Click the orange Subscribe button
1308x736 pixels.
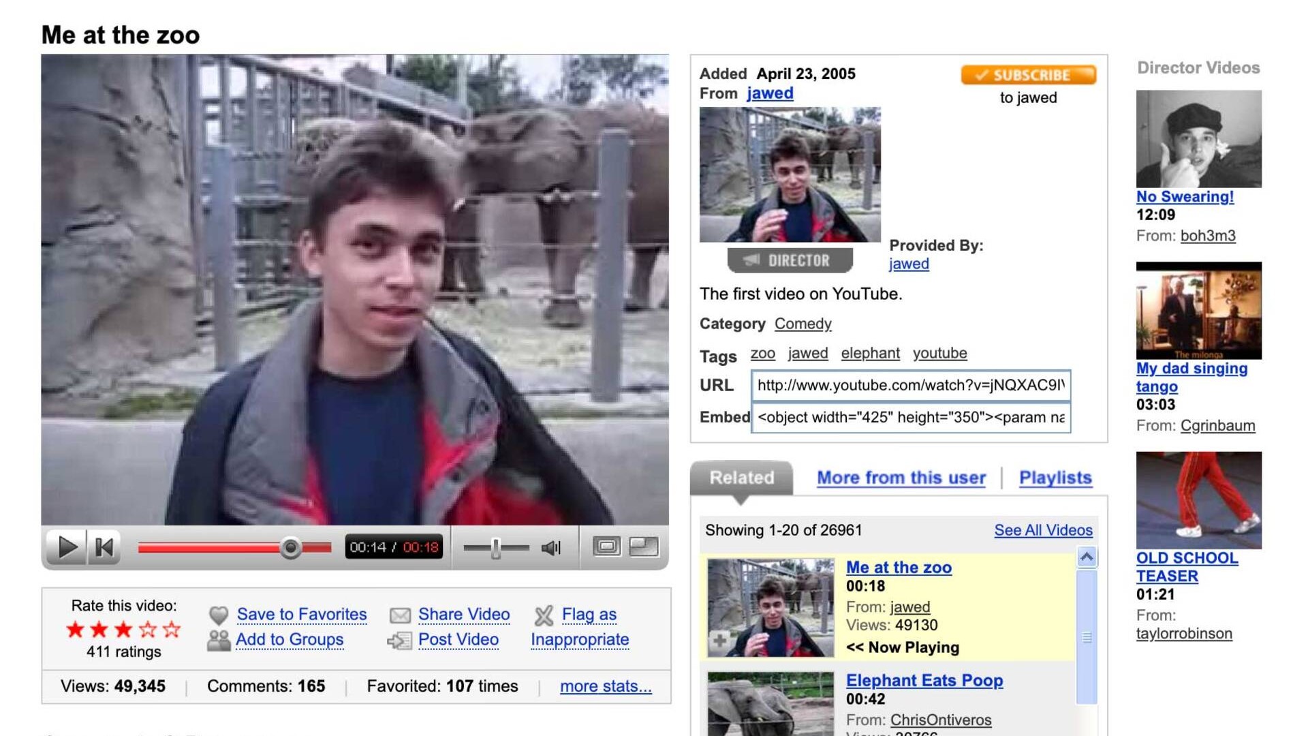coord(1028,75)
